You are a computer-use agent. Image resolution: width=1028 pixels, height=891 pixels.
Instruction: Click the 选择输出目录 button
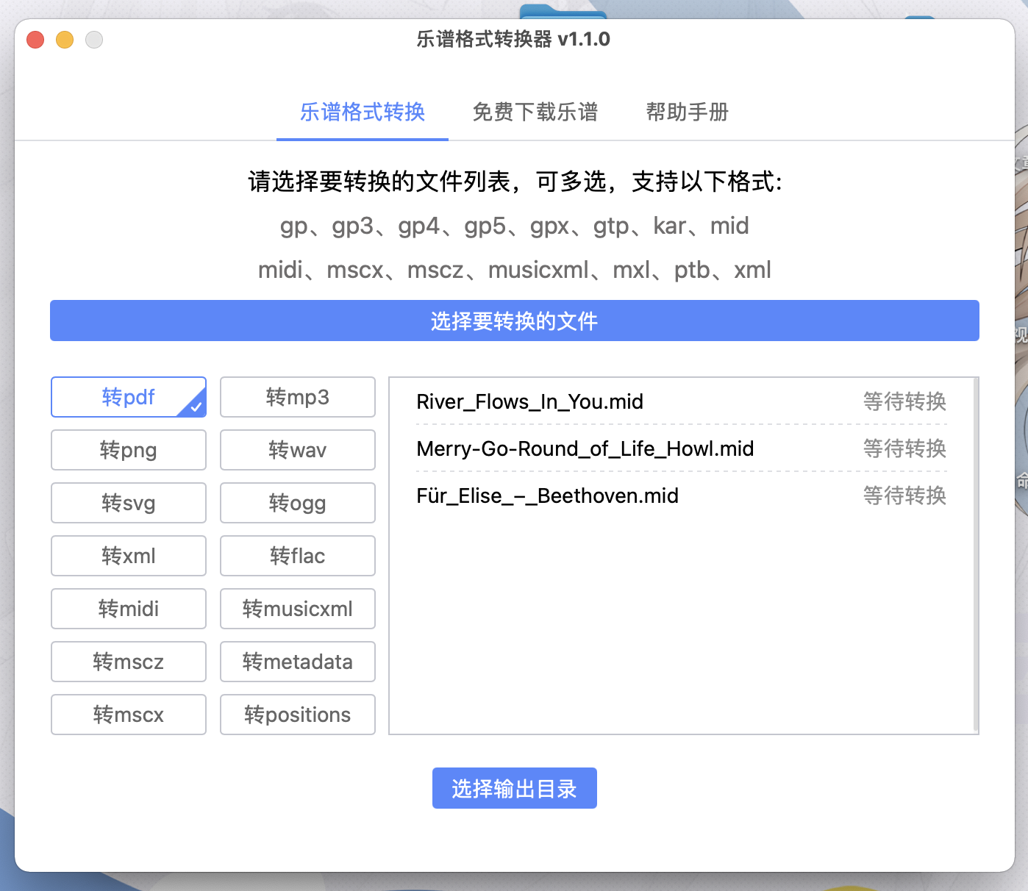514,787
